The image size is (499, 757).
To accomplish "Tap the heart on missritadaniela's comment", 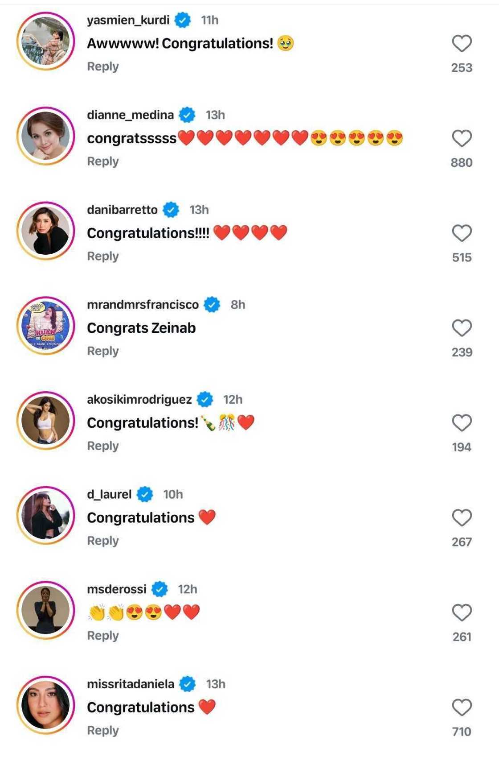I will pos(462,706).
